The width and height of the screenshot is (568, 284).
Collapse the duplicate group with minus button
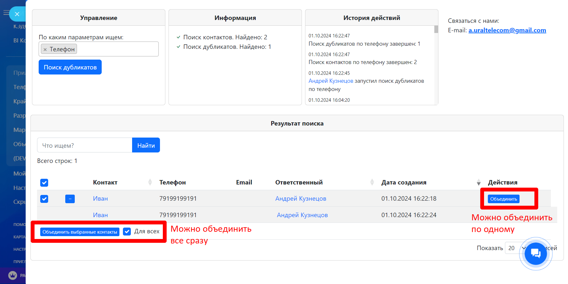pos(70,199)
